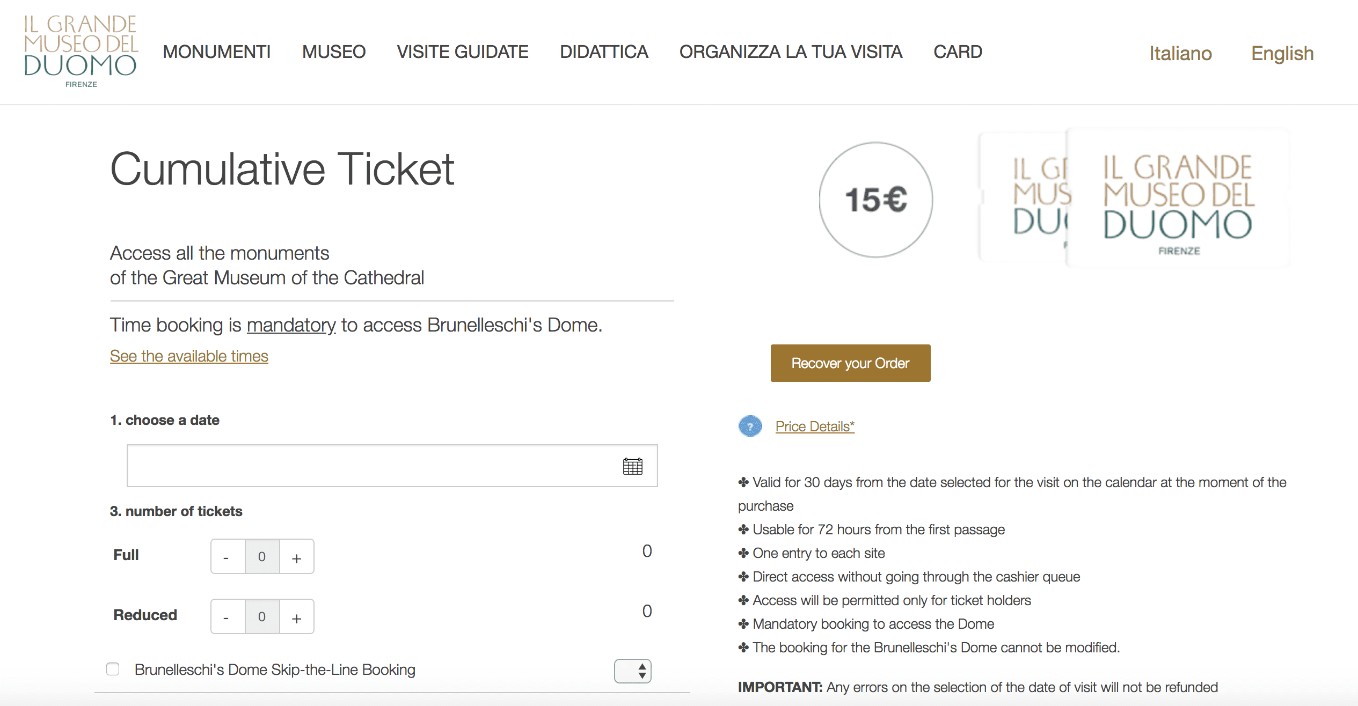The image size is (1358, 706).
Task: Switch site language to Italiano
Action: pos(1178,52)
